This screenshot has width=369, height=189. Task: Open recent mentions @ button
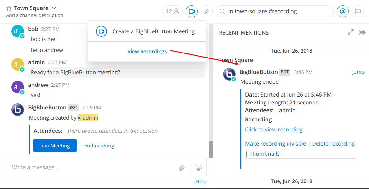343,11
